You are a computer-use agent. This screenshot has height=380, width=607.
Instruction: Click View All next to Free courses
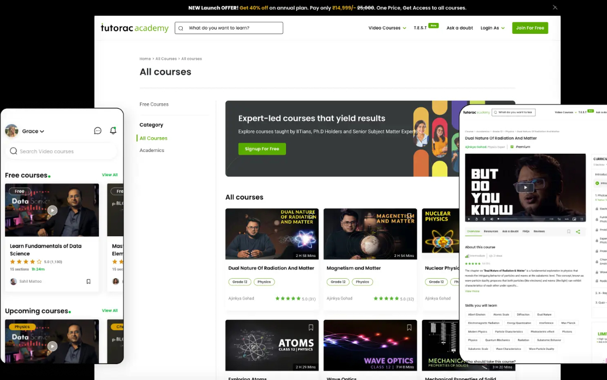(110, 175)
